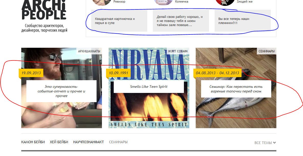Select the АРХИШАХМАТЫ category tag
303x156 pixels.
point(89,51)
